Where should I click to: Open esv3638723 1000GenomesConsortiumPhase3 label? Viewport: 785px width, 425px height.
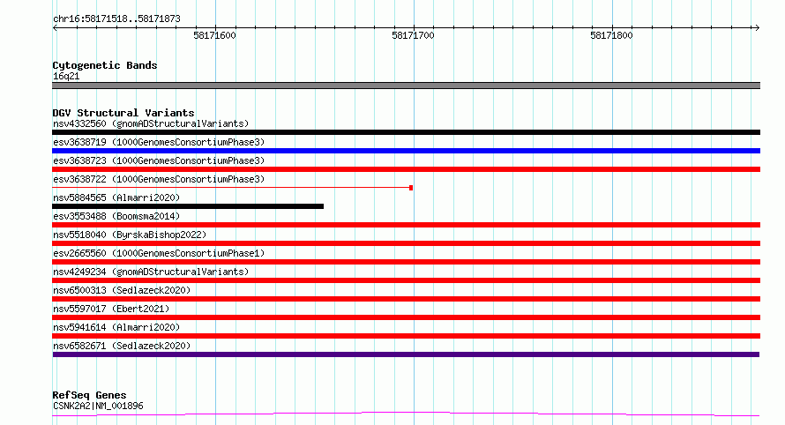pos(159,160)
